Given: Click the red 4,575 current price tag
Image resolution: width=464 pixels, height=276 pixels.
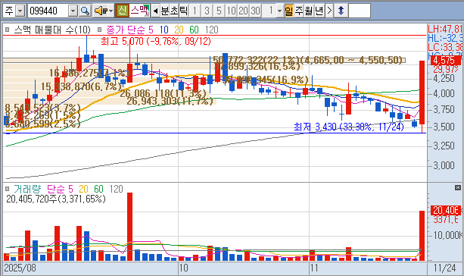Looking at the screenshot, I should [446, 60].
